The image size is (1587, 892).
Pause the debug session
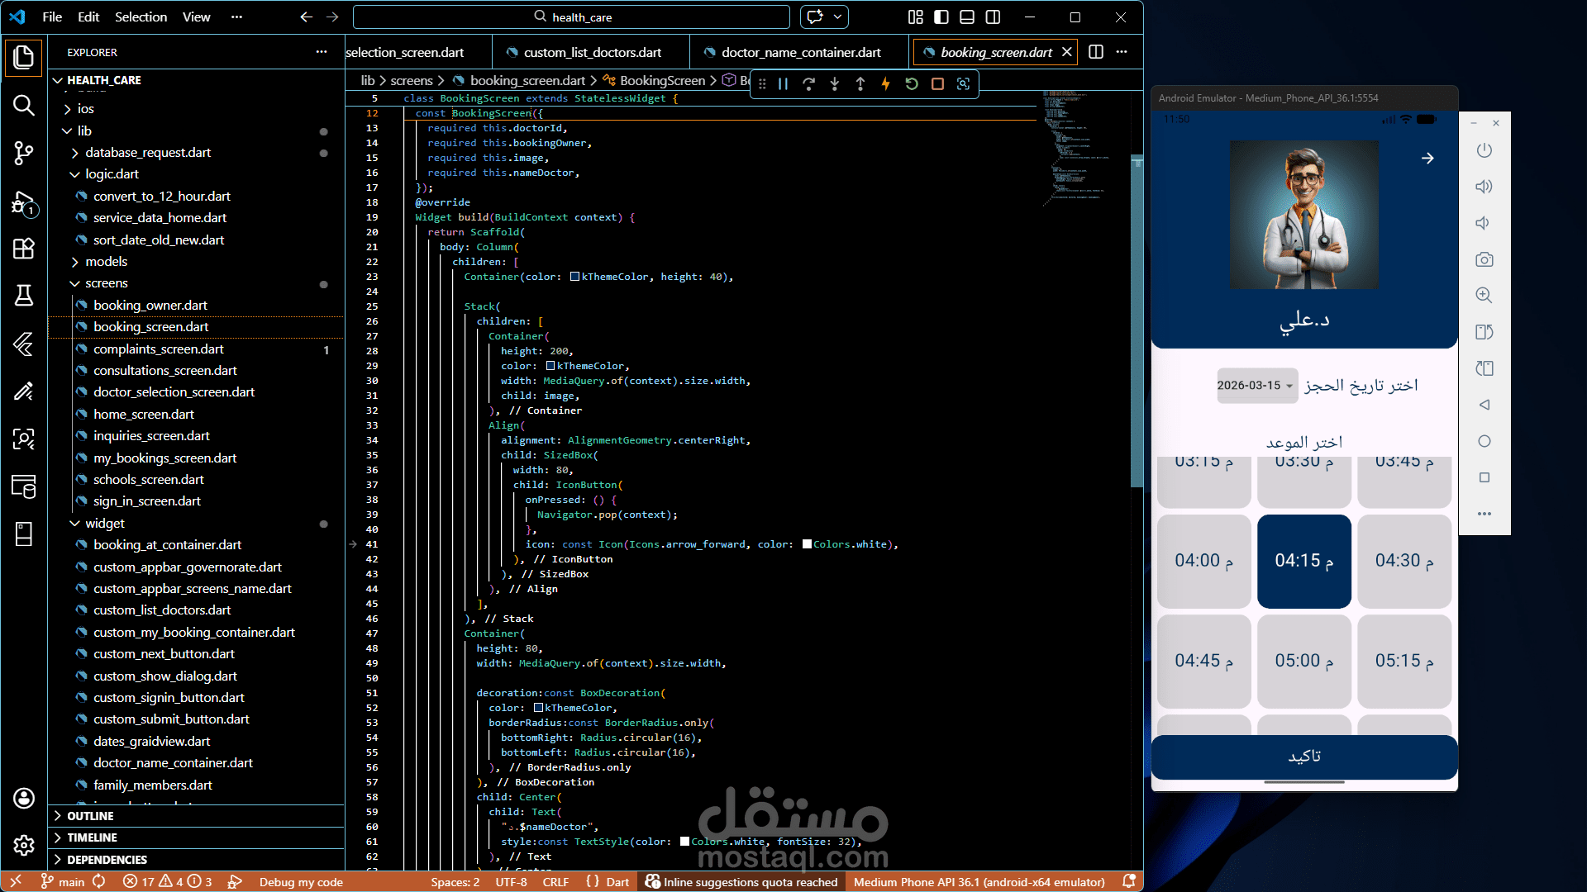point(783,83)
